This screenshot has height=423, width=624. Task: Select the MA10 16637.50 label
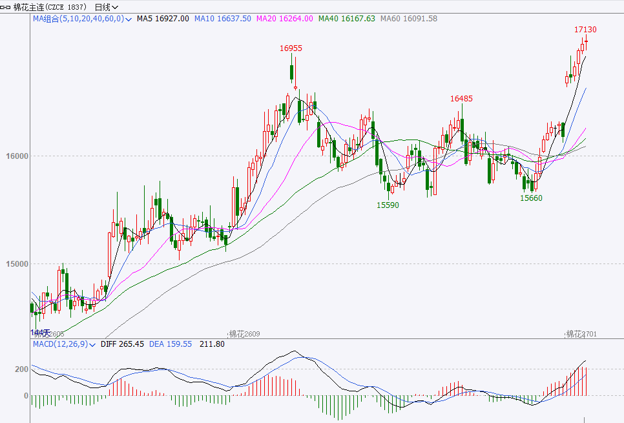[223, 19]
